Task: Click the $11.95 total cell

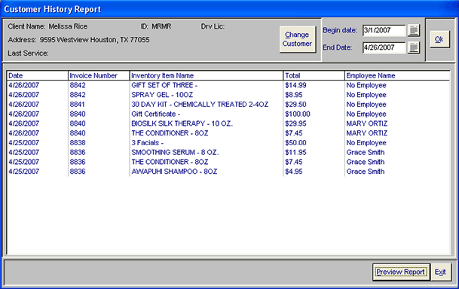Action: [295, 153]
